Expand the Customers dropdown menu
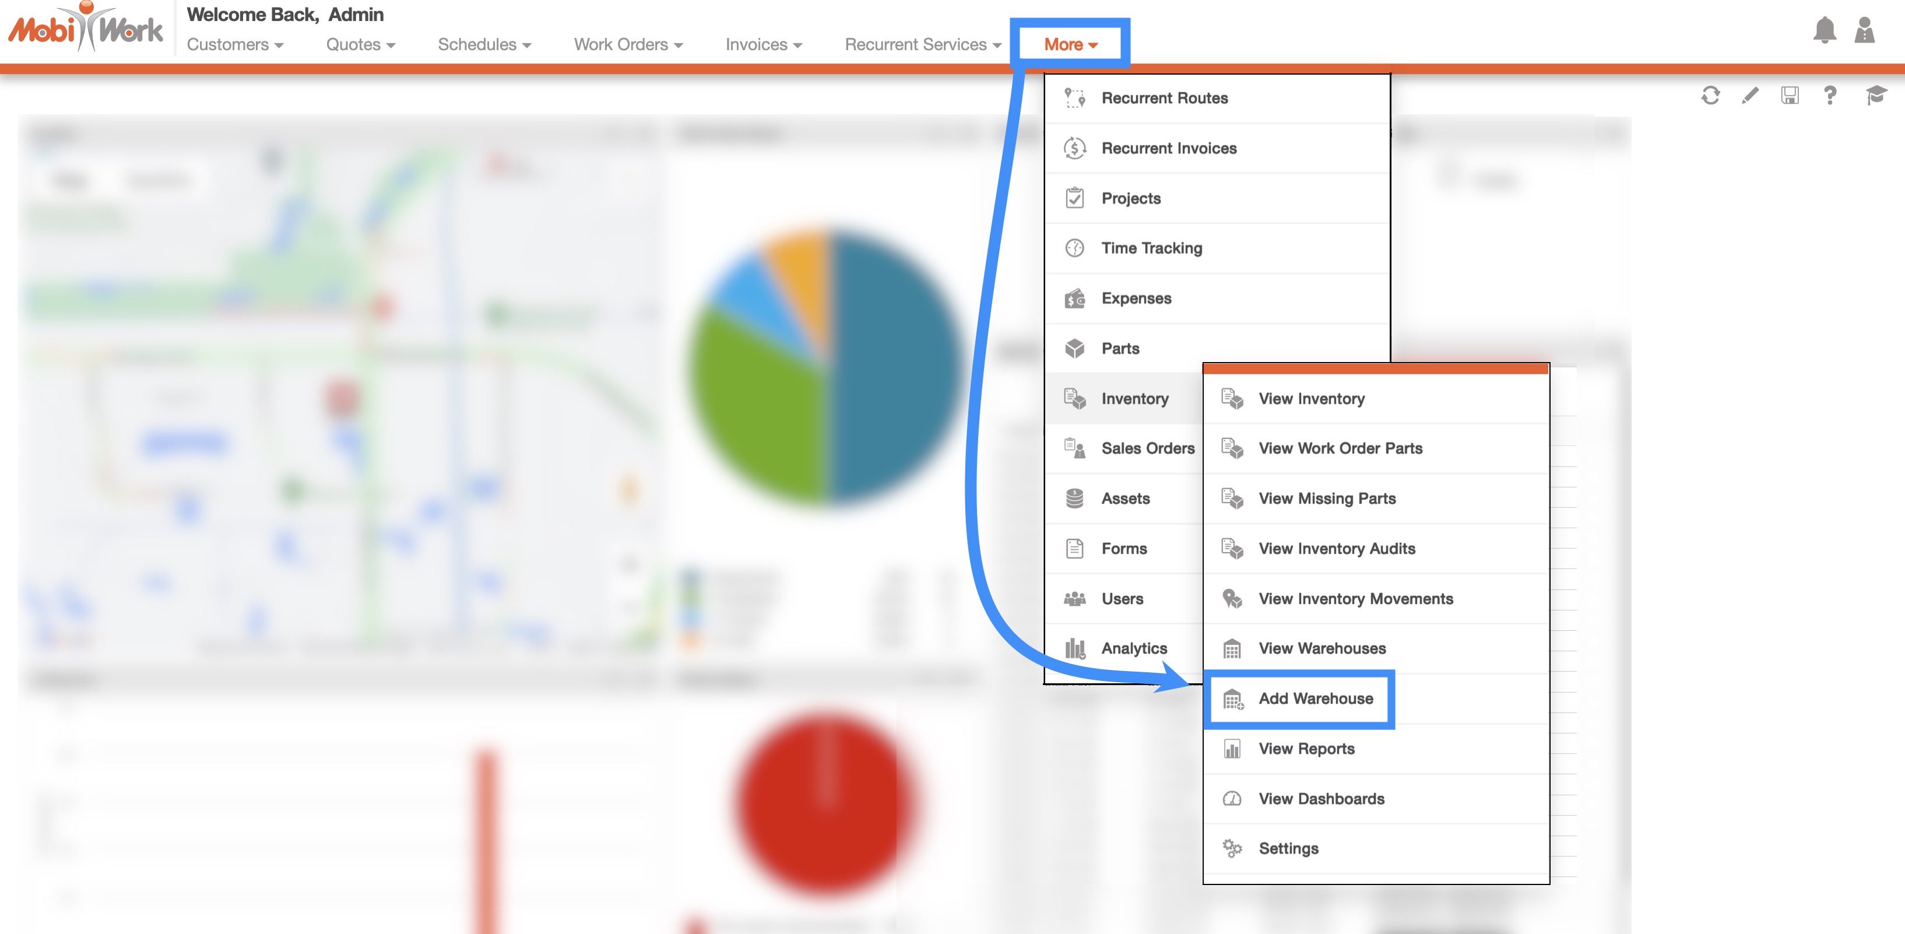 tap(234, 44)
